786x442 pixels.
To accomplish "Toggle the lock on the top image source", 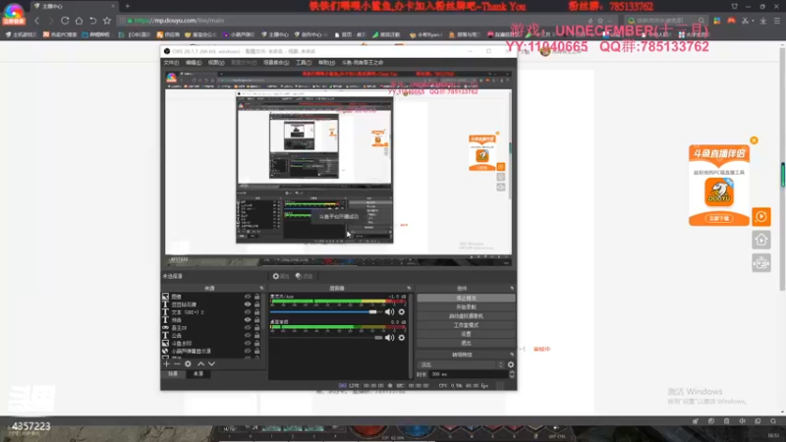I will [x=256, y=297].
